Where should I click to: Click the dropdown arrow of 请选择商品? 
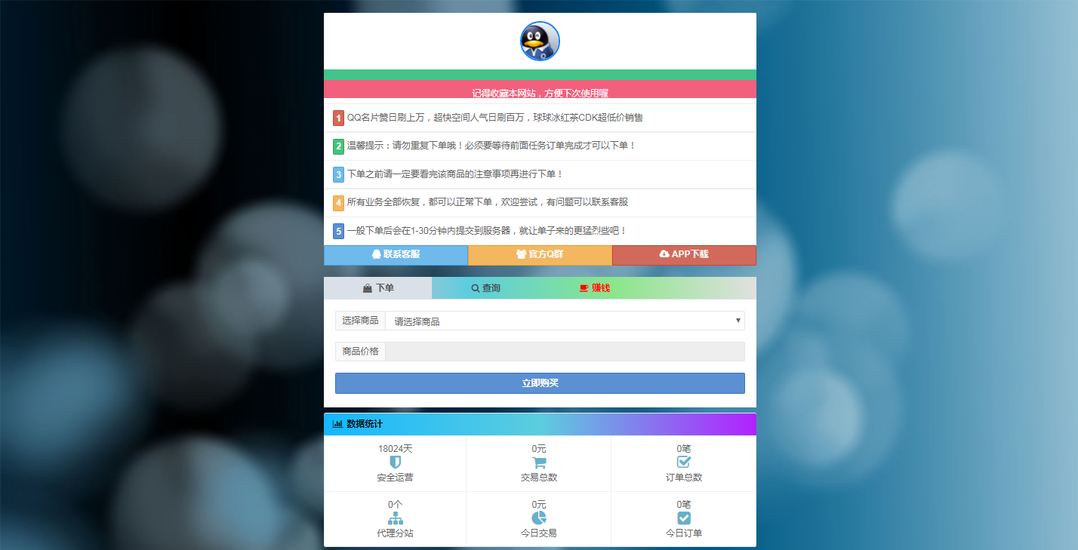pyautogui.click(x=738, y=321)
